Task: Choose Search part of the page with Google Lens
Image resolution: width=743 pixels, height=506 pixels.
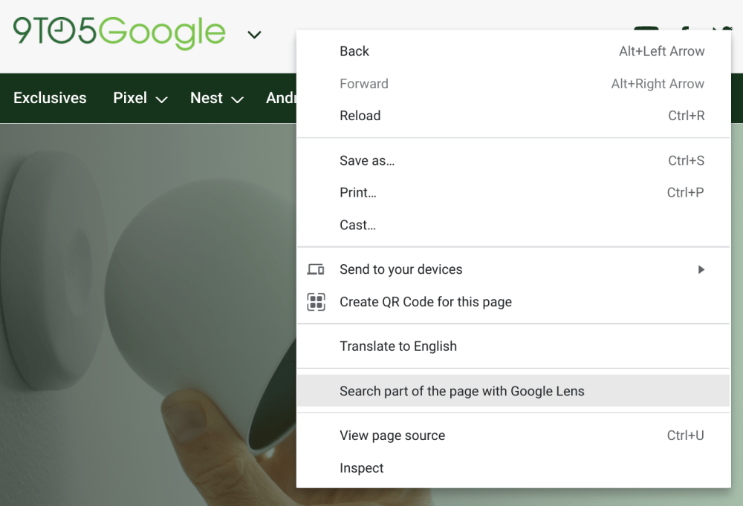Action: pyautogui.click(x=461, y=391)
